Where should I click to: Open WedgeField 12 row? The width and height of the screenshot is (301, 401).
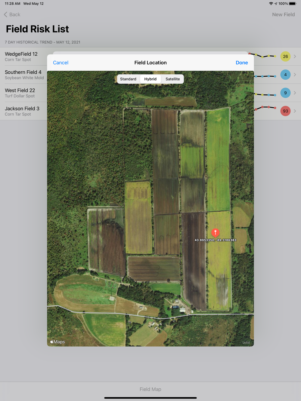coord(150,57)
